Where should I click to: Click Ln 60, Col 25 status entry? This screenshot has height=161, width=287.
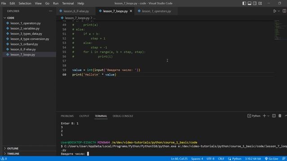click(179, 159)
